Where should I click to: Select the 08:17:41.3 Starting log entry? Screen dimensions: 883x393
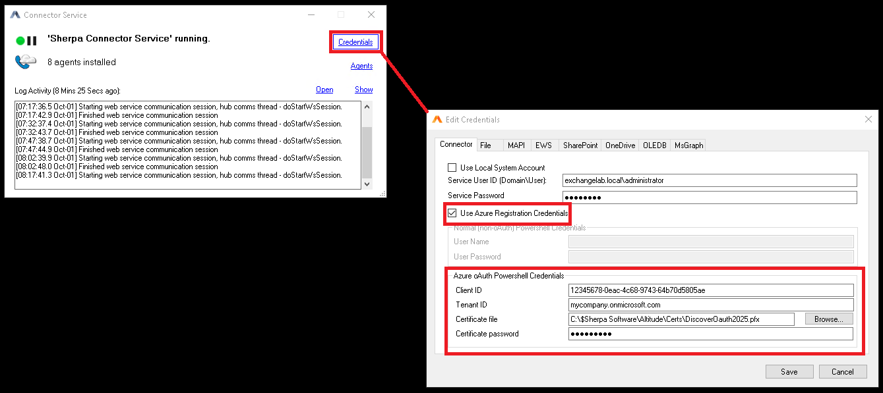(x=179, y=175)
